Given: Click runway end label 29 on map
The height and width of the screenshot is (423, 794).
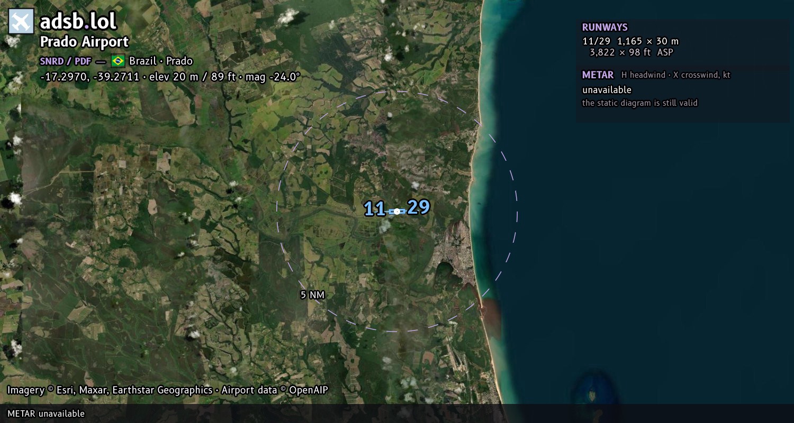Looking at the screenshot, I should click(x=419, y=207).
